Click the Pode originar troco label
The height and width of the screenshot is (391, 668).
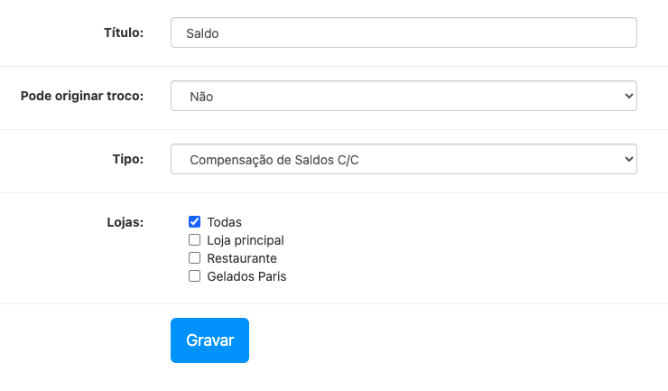(82, 96)
